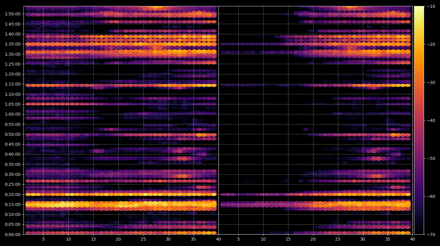This screenshot has width=440, height=246.
Task: Click the 0:45:00 time axis label
Action: (x=13, y=144)
